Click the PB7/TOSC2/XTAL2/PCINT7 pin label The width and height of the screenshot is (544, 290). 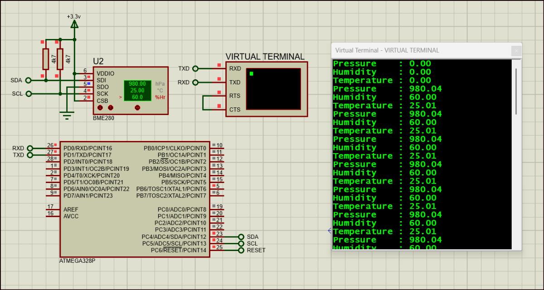(x=171, y=196)
